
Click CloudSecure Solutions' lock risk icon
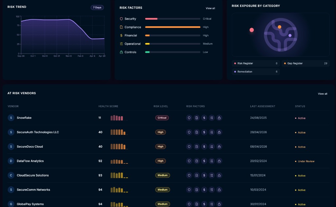[x=219, y=175]
